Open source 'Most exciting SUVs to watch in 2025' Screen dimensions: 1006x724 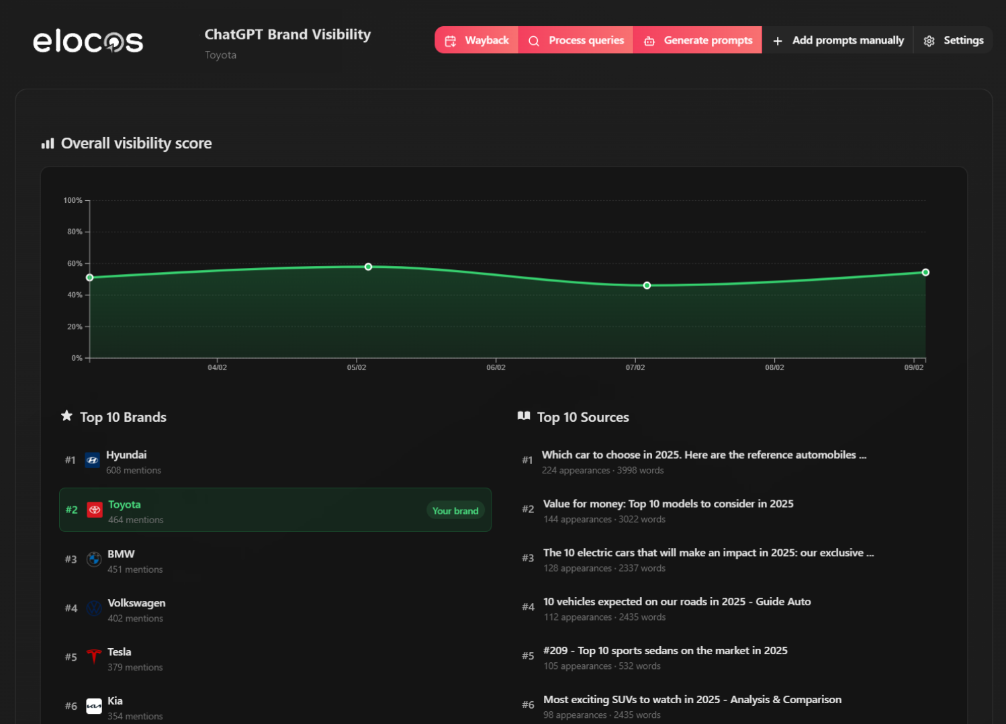click(692, 700)
